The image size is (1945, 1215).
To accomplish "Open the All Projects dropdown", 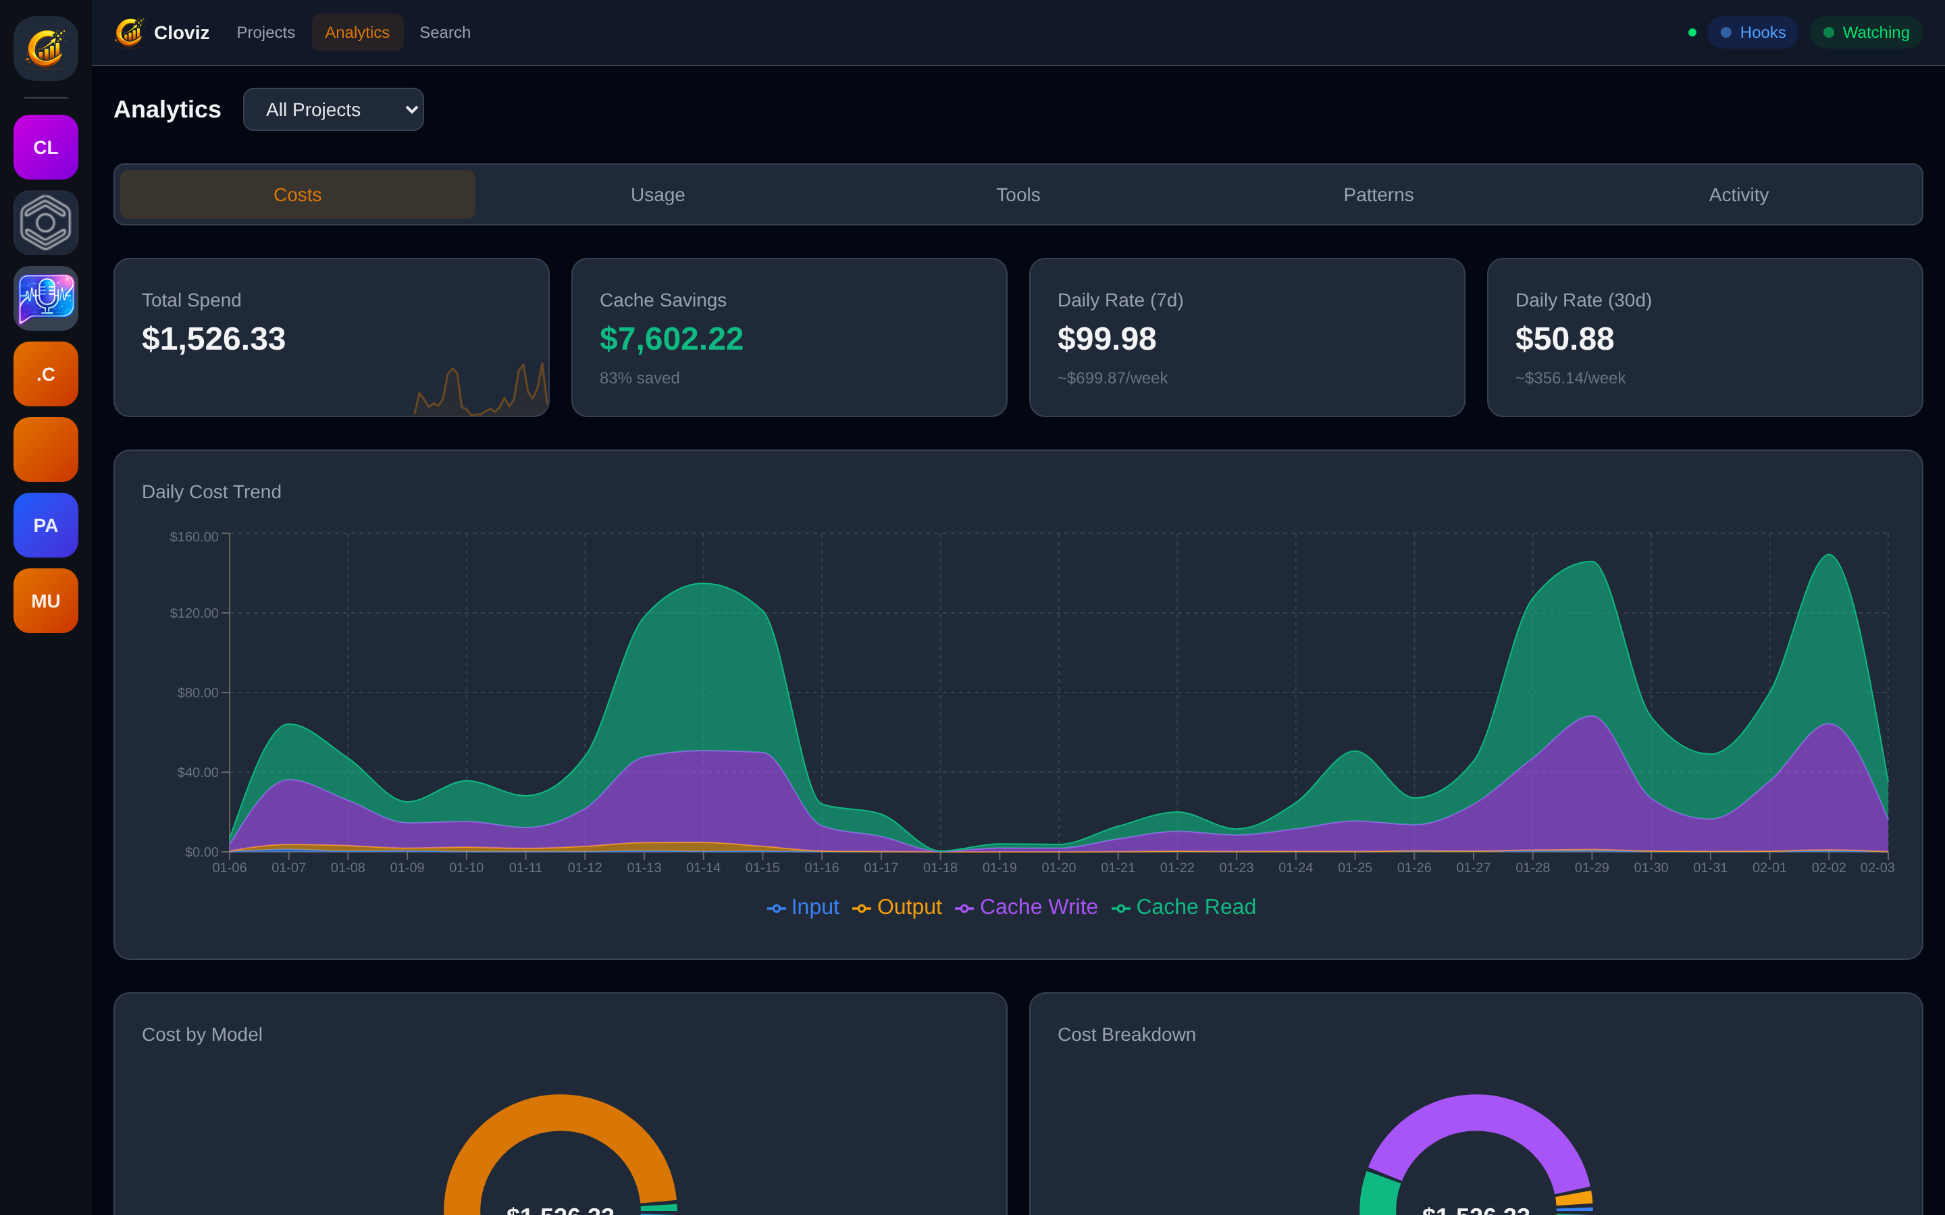I will click(333, 109).
